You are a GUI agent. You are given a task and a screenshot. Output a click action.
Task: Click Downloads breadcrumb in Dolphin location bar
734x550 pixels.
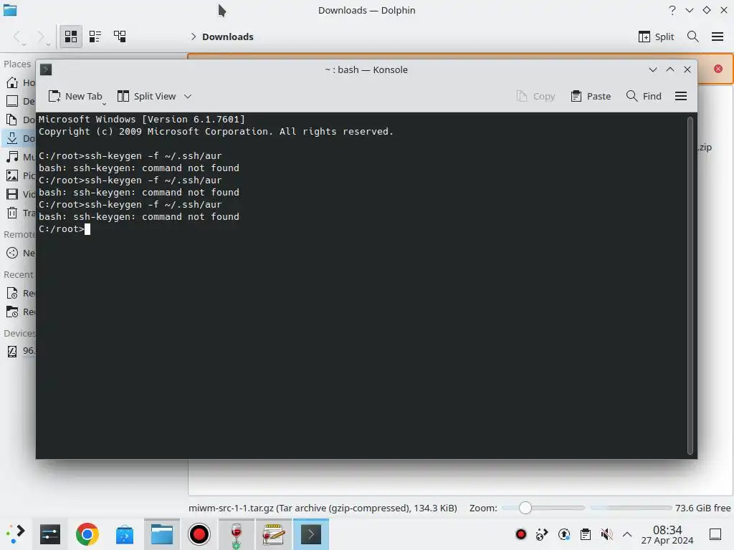[227, 37]
